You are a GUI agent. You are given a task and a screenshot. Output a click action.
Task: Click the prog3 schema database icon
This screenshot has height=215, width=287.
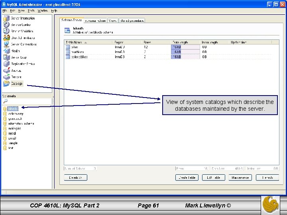click(x=5, y=138)
